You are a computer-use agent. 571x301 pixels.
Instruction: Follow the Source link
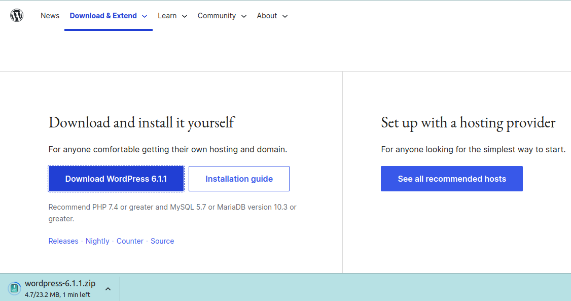click(162, 241)
